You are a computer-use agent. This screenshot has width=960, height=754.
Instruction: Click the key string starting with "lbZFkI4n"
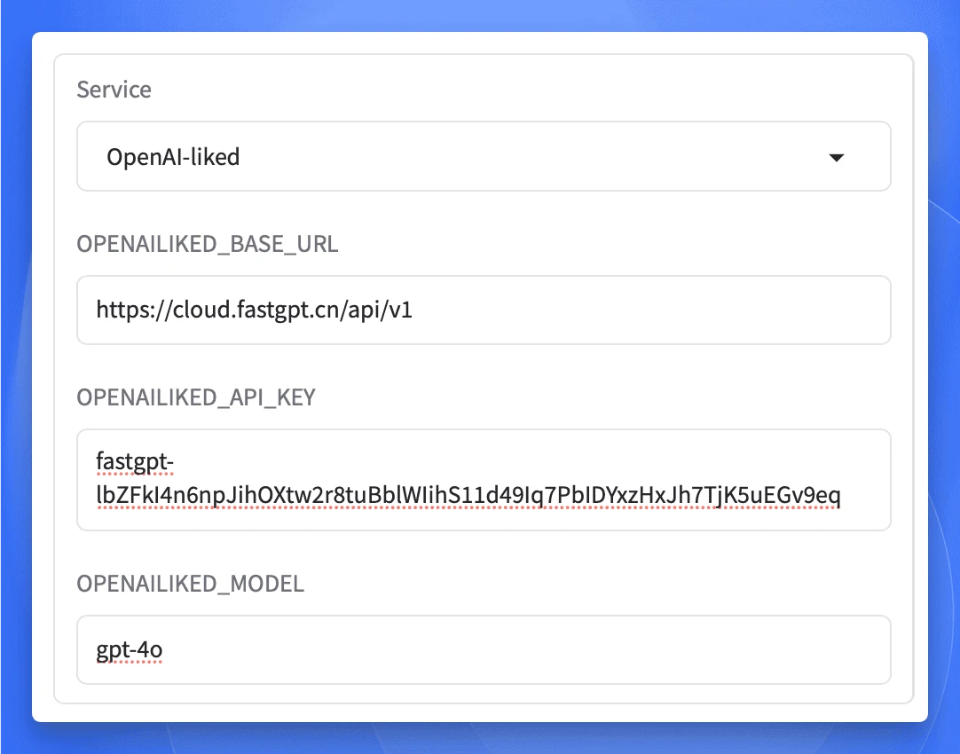[468, 497]
